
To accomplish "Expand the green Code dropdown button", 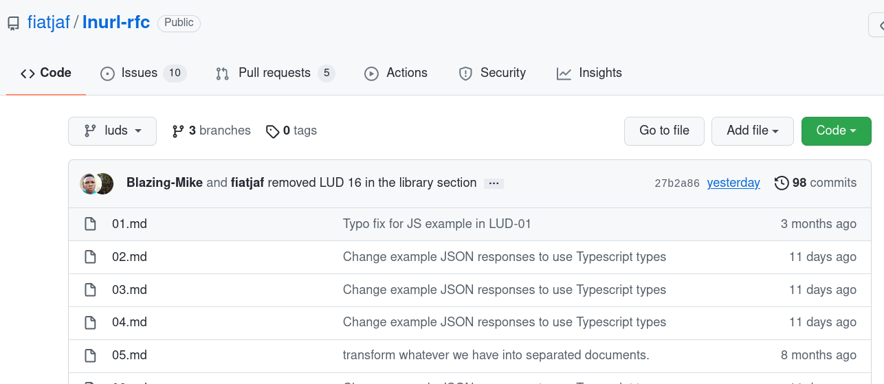I will [x=836, y=131].
